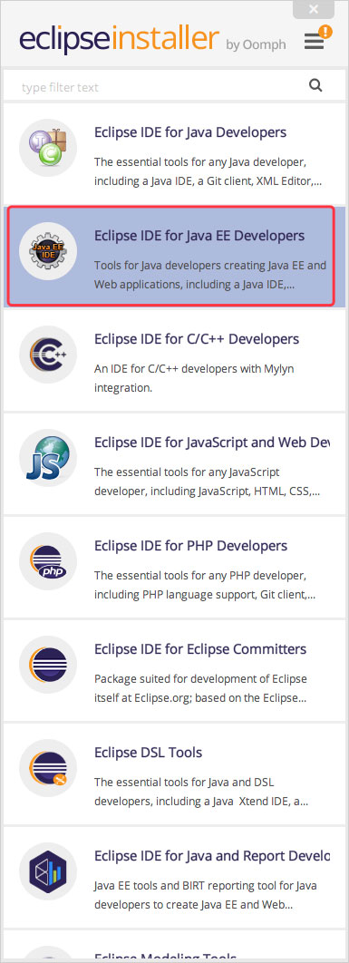Click 'essential tools for Java and DSL' description
The height and width of the screenshot is (963, 349).
point(201,793)
